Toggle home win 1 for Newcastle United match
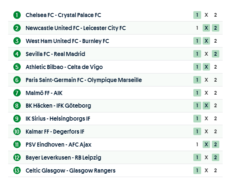Image resolution: width=233 pixels, height=180 pixels. [197, 28]
